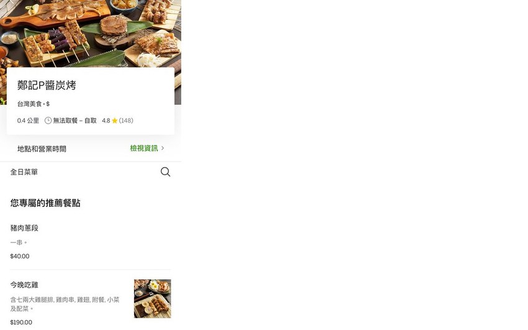Open the menu search magnifier icon
Image resolution: width=528 pixels, height=330 pixels.
point(165,172)
